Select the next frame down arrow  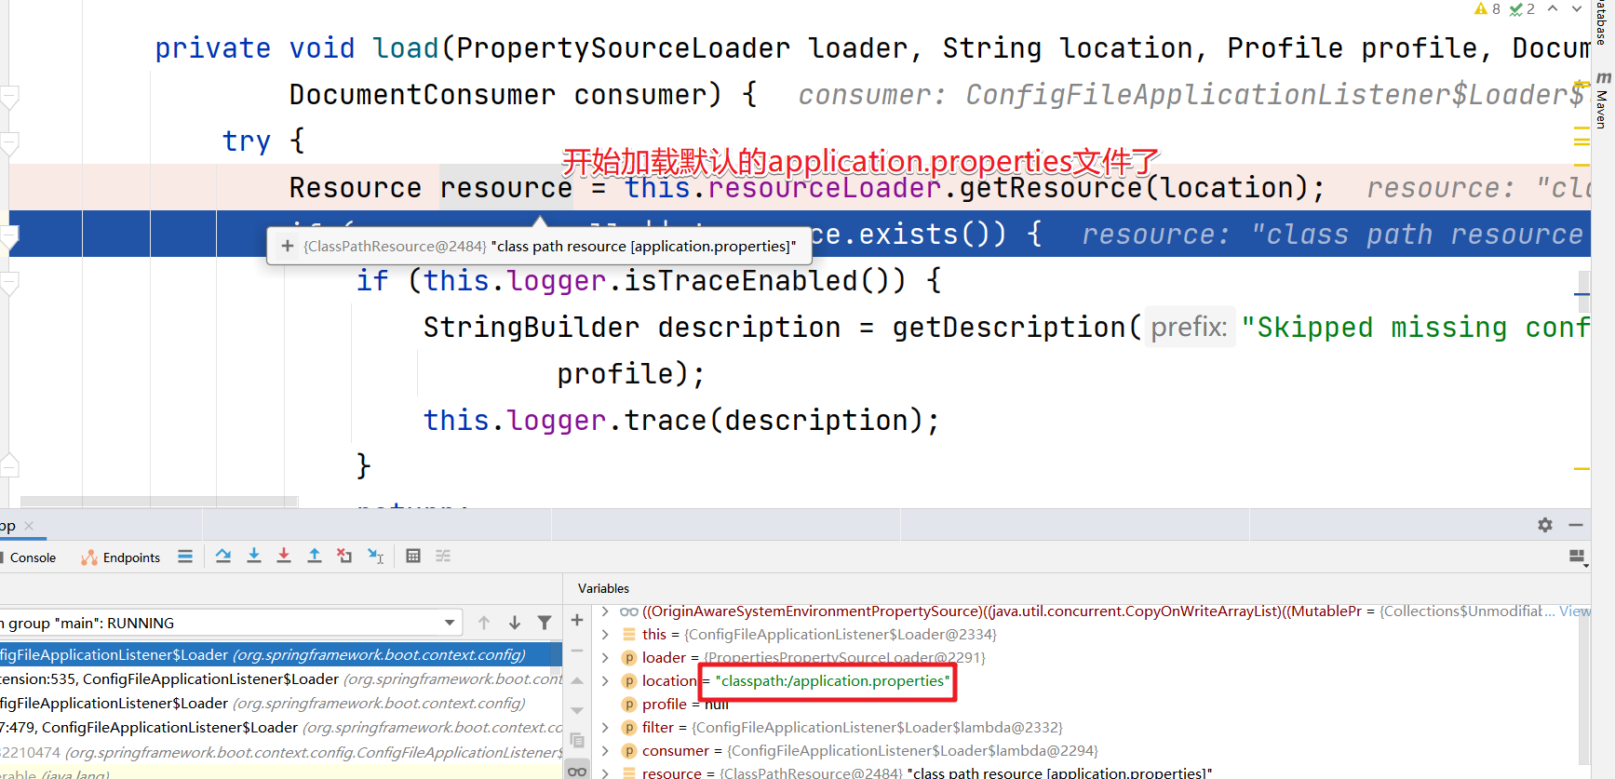[514, 623]
